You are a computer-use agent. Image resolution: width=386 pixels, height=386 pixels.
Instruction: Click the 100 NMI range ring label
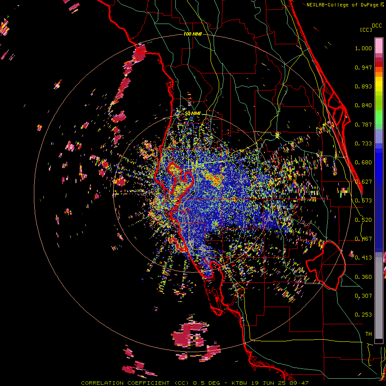193,34
